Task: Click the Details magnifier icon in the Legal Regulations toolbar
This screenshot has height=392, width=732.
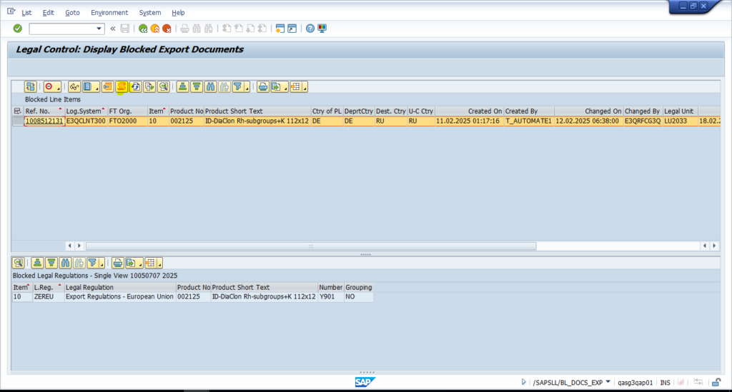Action: coord(18,263)
